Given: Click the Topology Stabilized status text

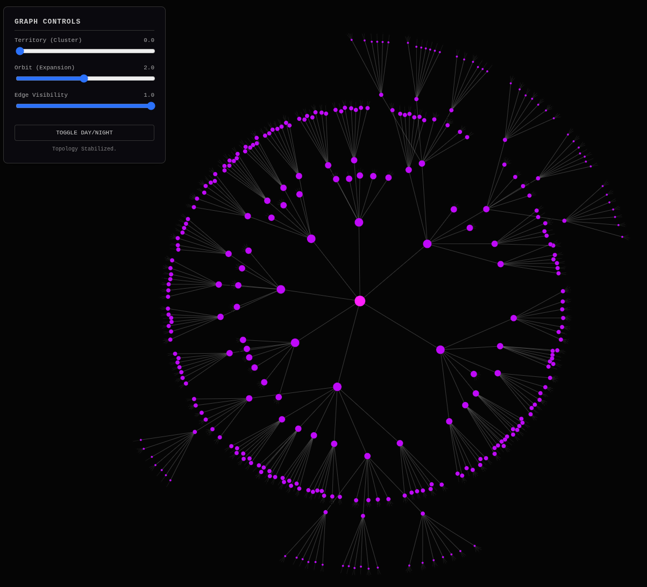Looking at the screenshot, I should point(84,149).
